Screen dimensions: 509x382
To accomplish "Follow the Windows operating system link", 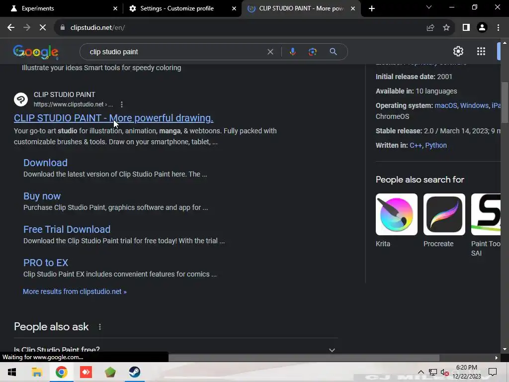I will (474, 105).
